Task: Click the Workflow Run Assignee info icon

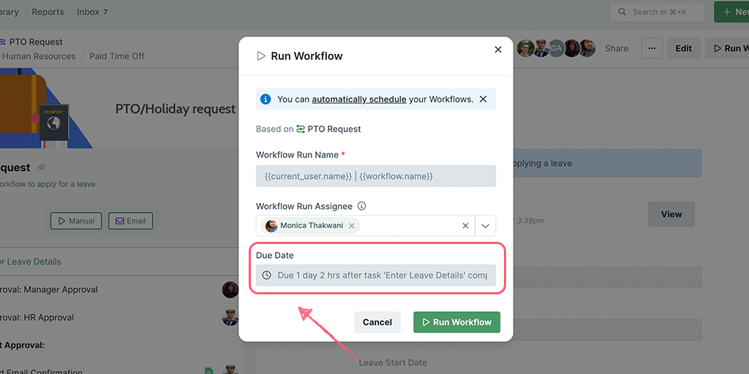Action: point(361,207)
